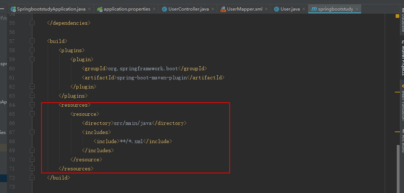Click the class icon on User.java tab
The width and height of the screenshot is (404, 193).
pos(277,9)
